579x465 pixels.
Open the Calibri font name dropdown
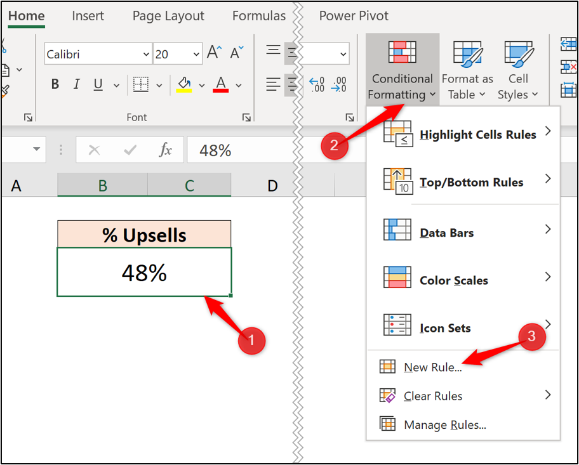click(145, 54)
